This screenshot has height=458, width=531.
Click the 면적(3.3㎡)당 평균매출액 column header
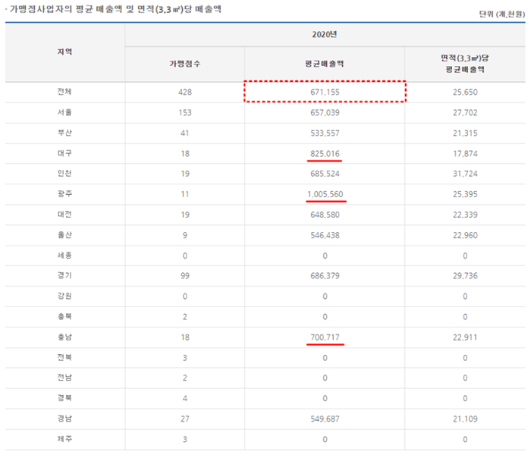coord(465,64)
